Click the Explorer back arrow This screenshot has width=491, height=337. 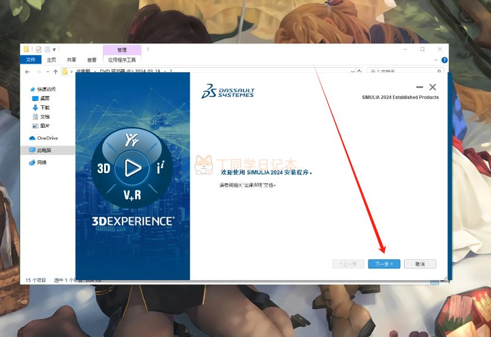[x=28, y=72]
